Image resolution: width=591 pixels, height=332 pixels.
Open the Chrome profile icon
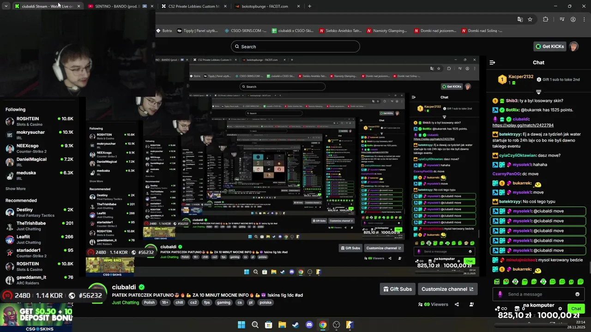pyautogui.click(x=573, y=19)
